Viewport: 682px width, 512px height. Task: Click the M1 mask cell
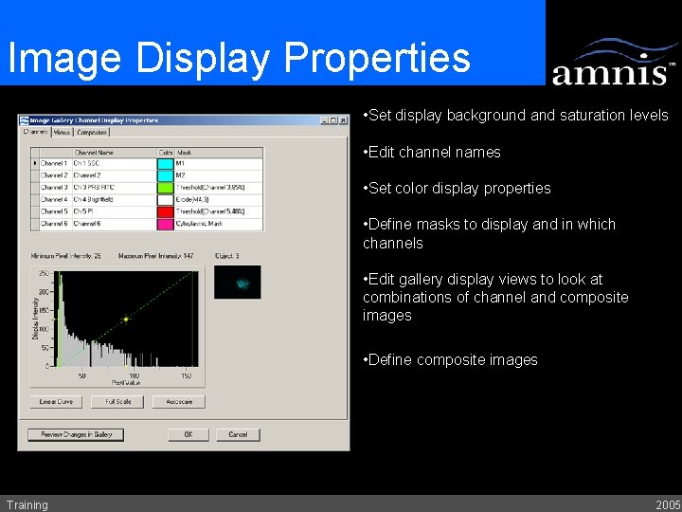(219, 164)
